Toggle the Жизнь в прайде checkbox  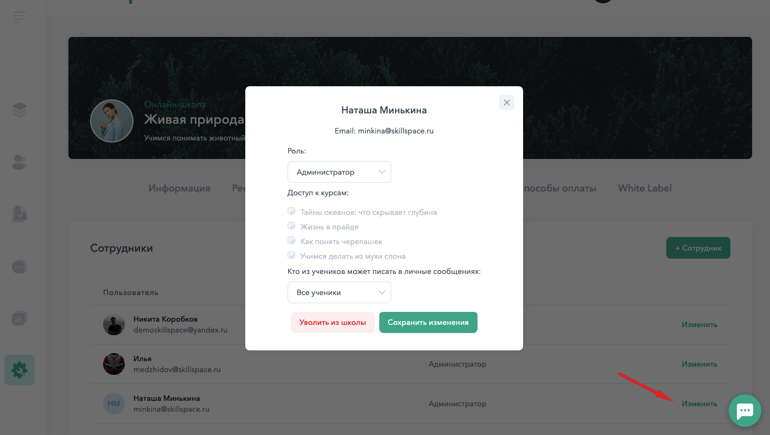[x=291, y=226]
